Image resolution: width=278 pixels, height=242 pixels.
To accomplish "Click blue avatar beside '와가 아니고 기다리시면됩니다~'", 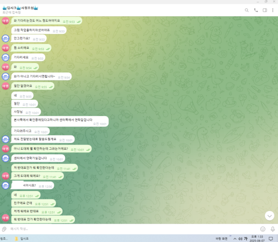I will 6,76.
